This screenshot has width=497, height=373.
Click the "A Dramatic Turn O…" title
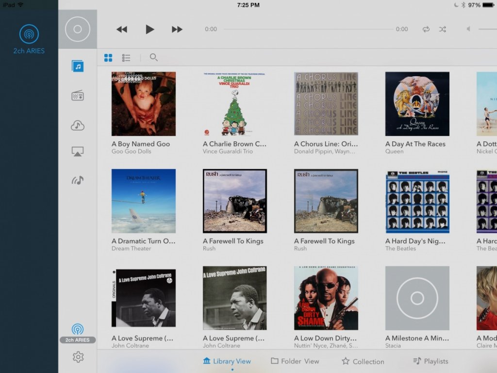(143, 241)
